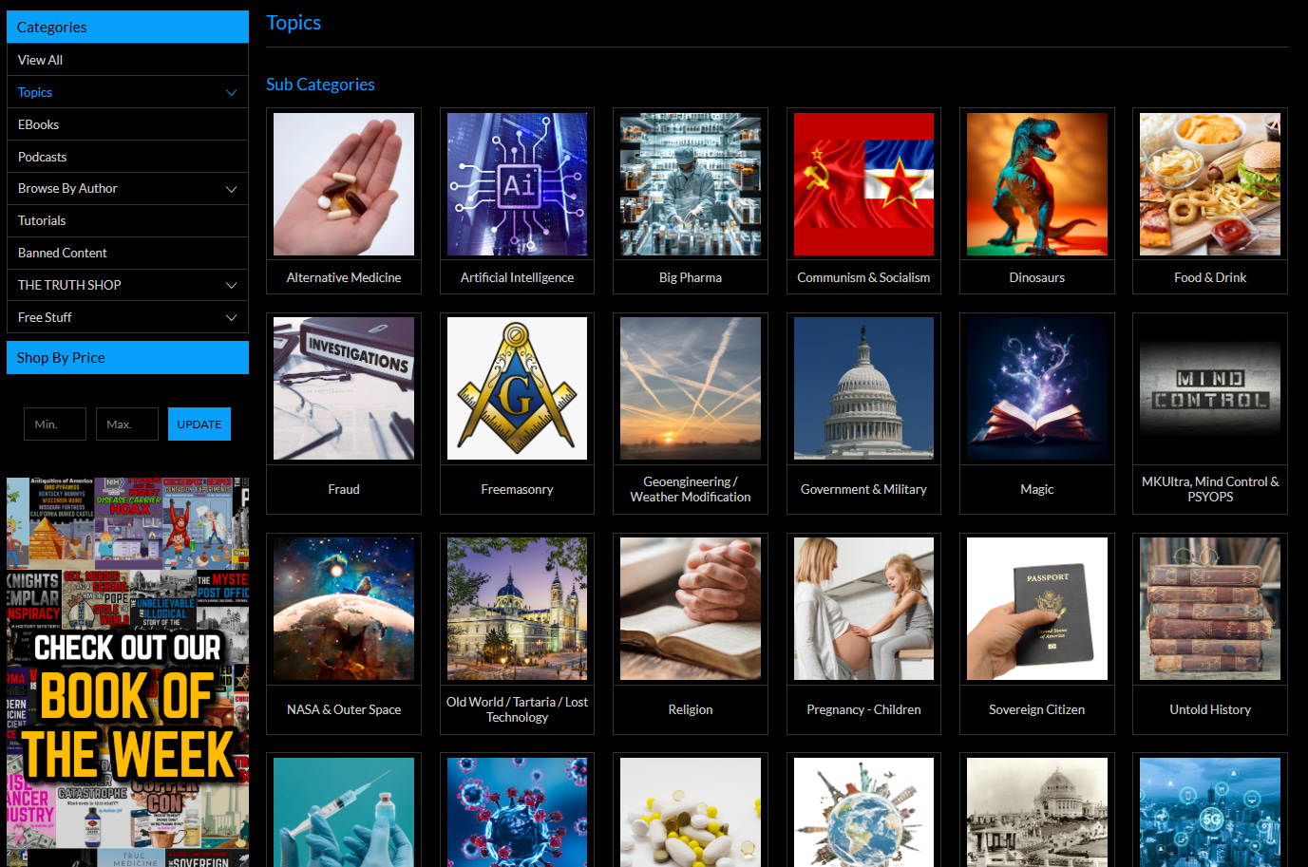Click the Big Pharma text link

691,277
